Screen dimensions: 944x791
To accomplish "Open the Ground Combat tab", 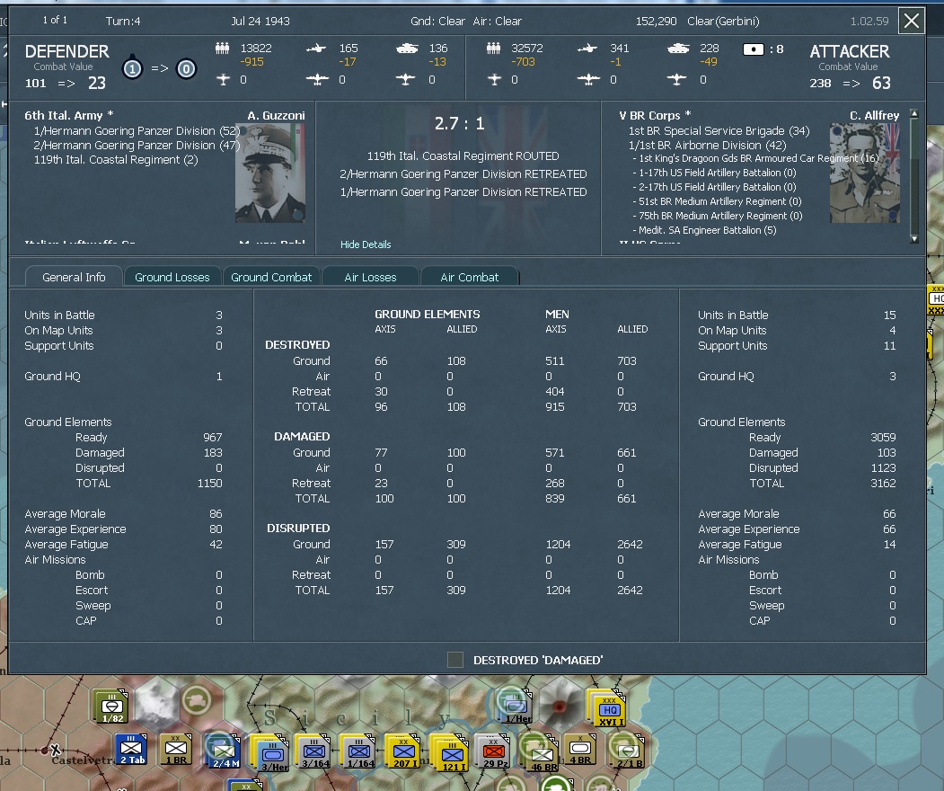I will pos(271,277).
